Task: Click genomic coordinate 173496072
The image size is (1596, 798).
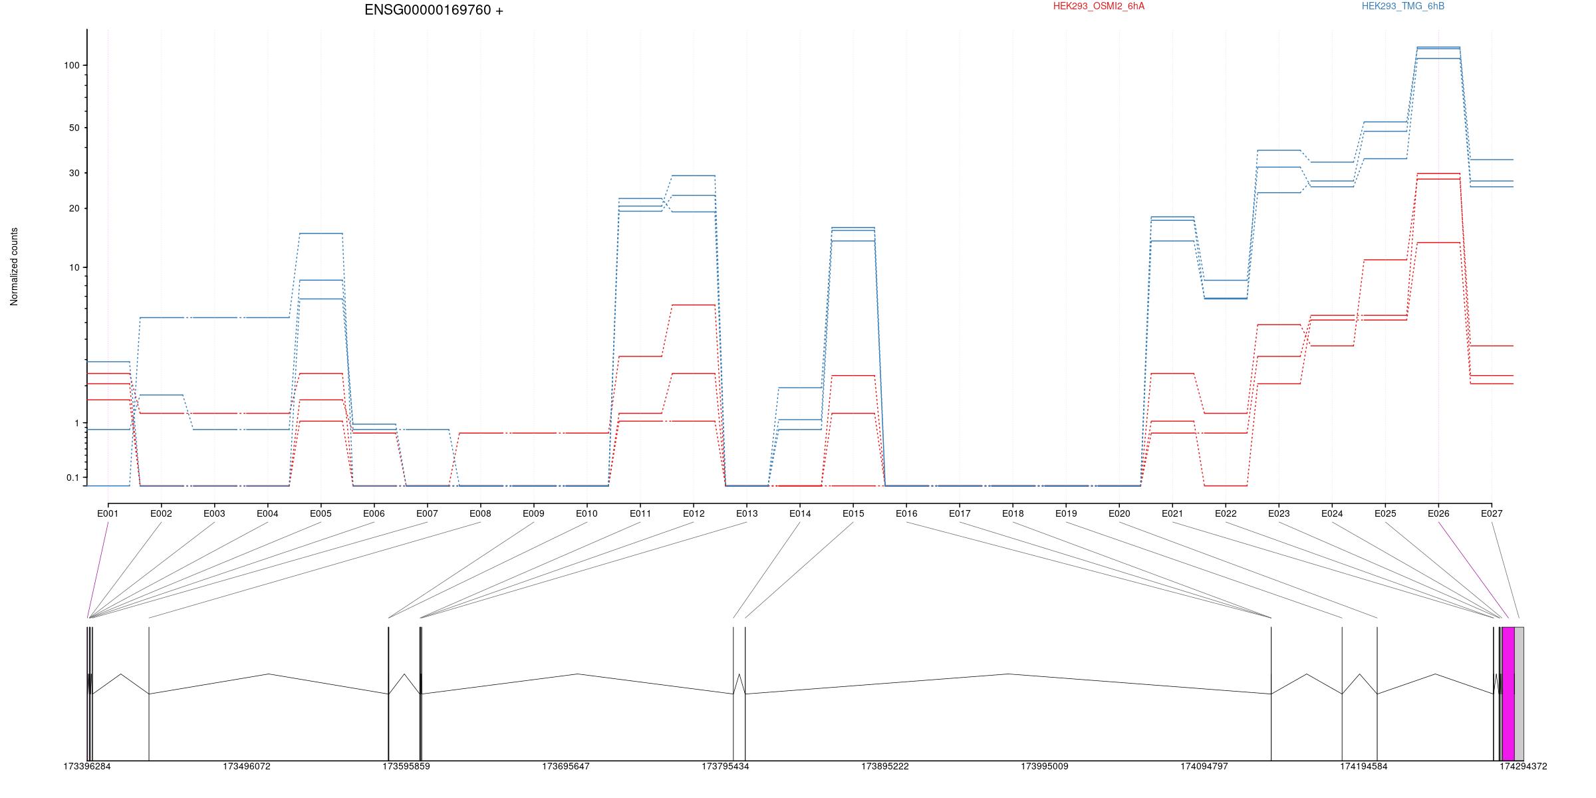Action: coord(247,766)
